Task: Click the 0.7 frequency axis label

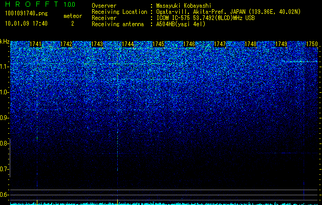Action: click(x=5, y=169)
